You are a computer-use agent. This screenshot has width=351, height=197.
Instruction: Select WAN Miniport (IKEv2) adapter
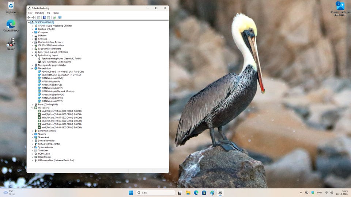point(52,78)
